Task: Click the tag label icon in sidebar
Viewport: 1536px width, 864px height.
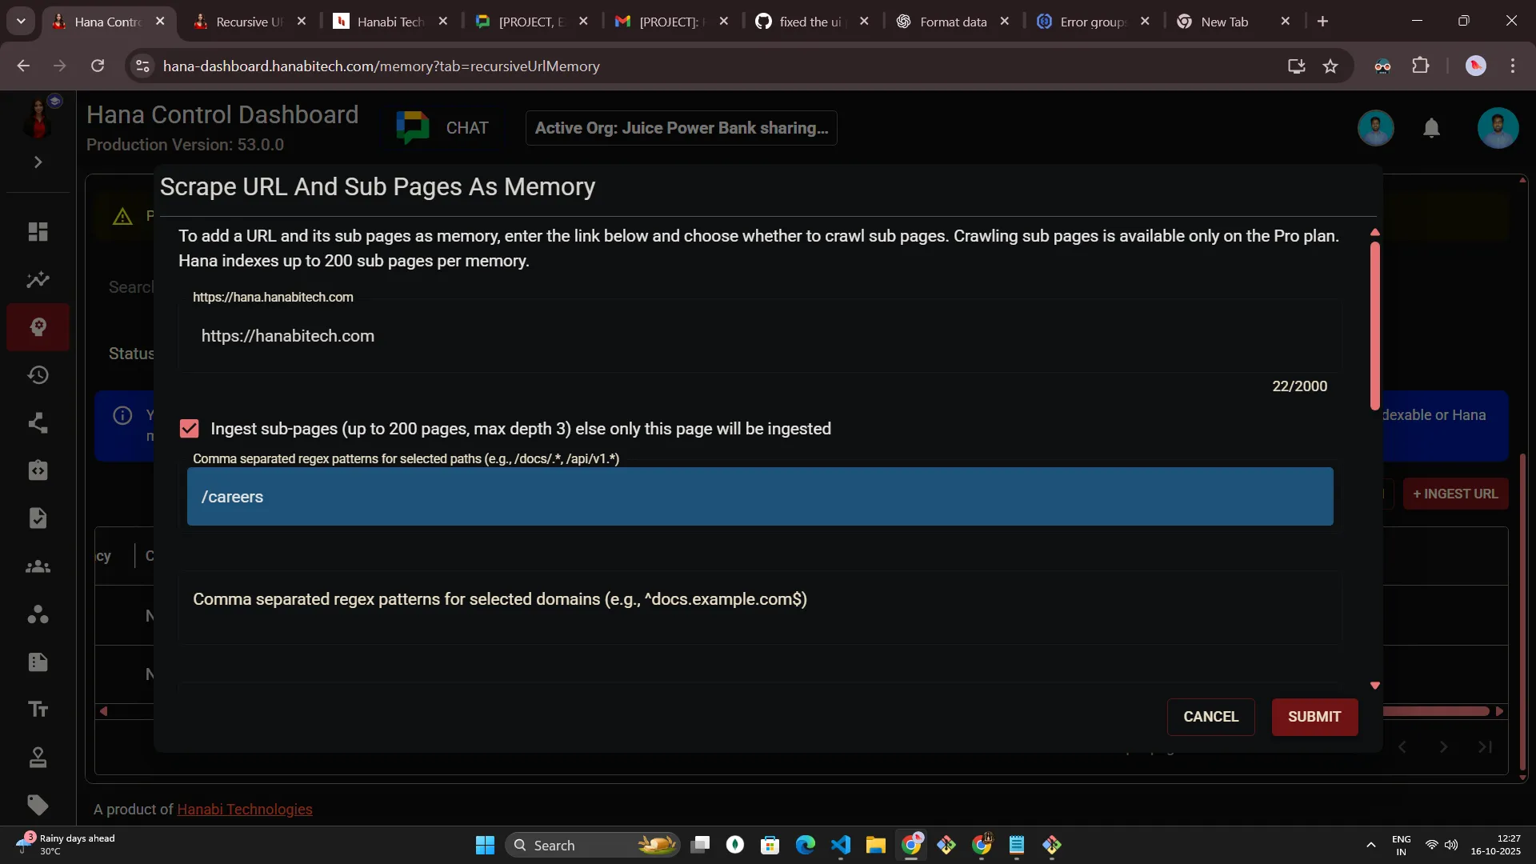Action: (38, 805)
